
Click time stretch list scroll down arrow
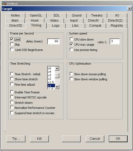pyautogui.click(x=57, y=87)
